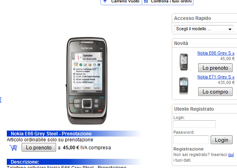
Task: Click the cart icon next to Carrello Vuoto
Action: (x=105, y=1)
